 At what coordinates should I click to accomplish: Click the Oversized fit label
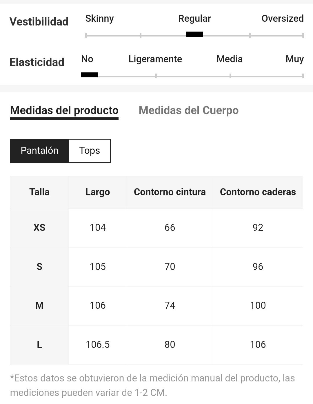coord(283,19)
